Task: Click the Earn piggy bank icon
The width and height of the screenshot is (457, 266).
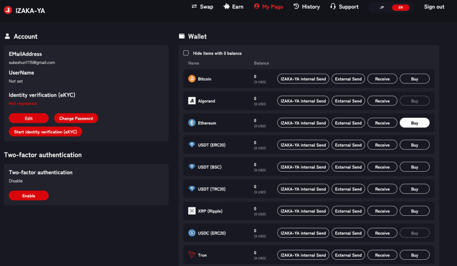Action: pos(226,6)
